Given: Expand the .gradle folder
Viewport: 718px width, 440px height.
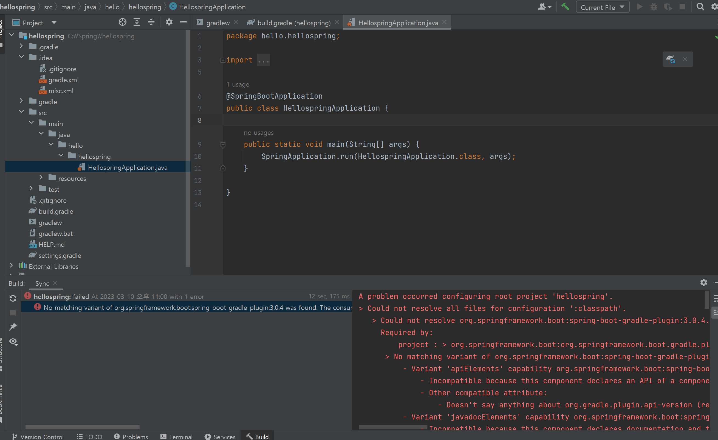Looking at the screenshot, I should 21,46.
